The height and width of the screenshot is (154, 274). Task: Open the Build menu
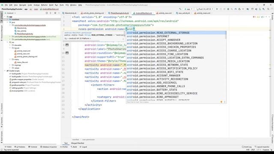click(51, 5)
